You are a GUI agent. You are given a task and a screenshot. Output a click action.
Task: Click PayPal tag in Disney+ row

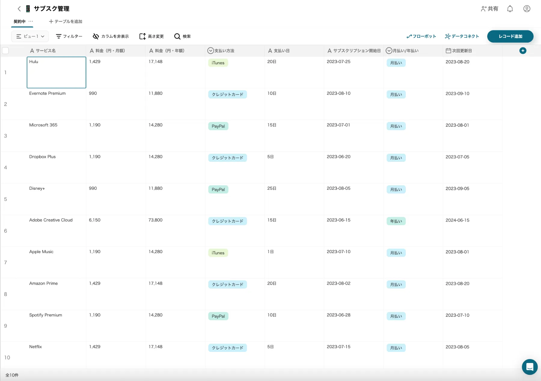(x=218, y=189)
